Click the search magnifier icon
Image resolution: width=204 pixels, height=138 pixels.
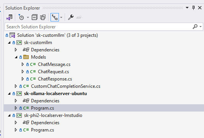[x=195, y=27]
